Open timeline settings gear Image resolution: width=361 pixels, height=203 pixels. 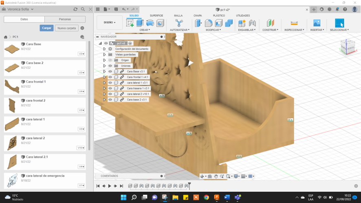pyautogui.click(x=356, y=186)
